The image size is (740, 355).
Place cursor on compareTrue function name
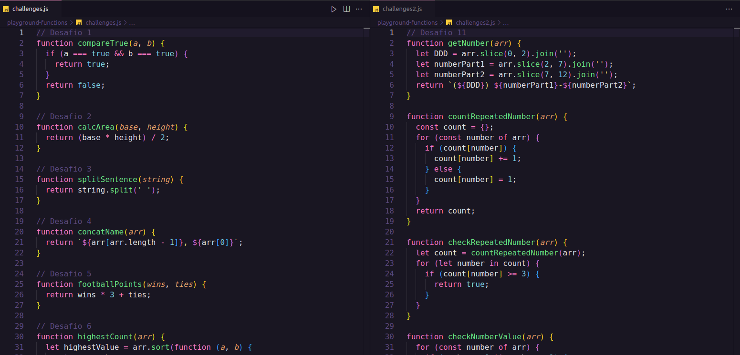point(103,43)
